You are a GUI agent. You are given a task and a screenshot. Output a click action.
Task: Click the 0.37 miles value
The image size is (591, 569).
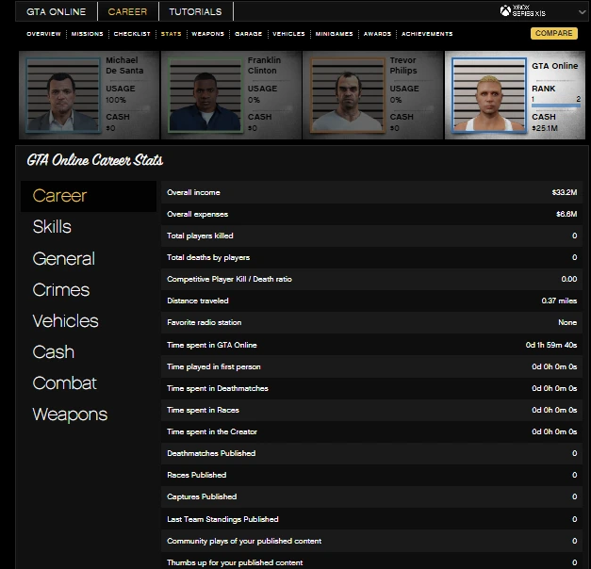click(x=559, y=301)
